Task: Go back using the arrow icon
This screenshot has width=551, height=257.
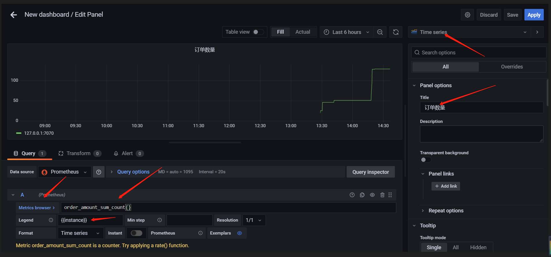Action: (x=14, y=15)
